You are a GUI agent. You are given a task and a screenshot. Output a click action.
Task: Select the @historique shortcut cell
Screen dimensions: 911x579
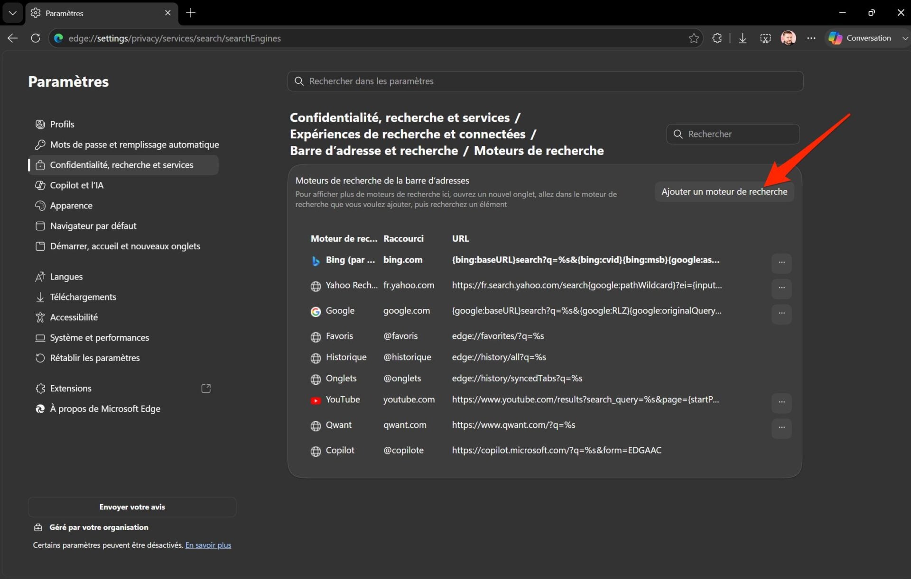[407, 357]
